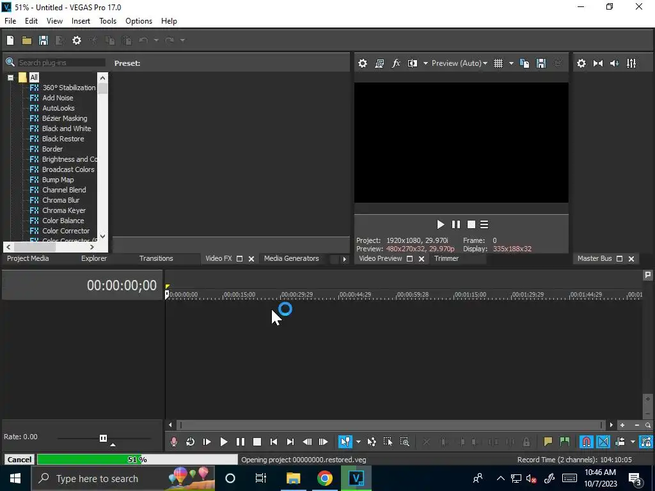Open the Options menu
The image size is (655, 491).
[x=139, y=21]
